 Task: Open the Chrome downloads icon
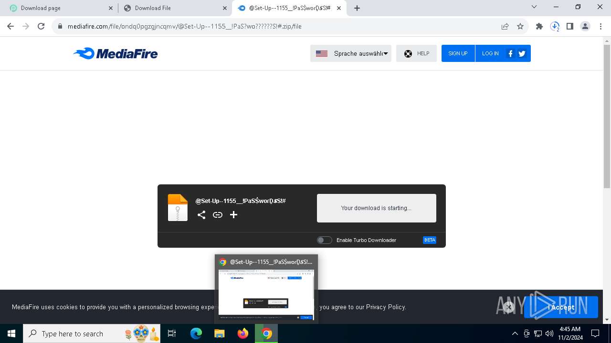click(x=555, y=26)
